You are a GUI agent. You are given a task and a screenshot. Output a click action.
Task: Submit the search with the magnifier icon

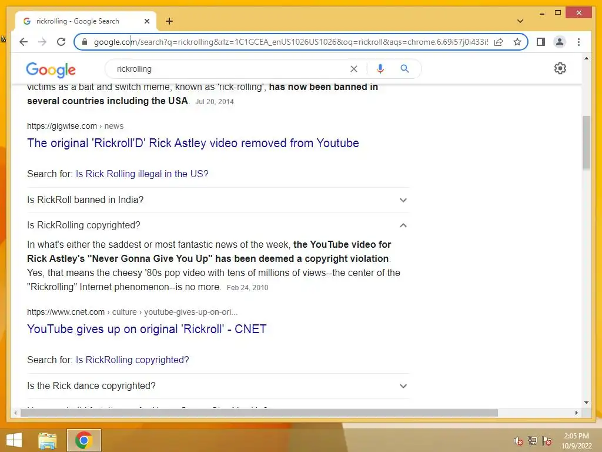tap(404, 69)
